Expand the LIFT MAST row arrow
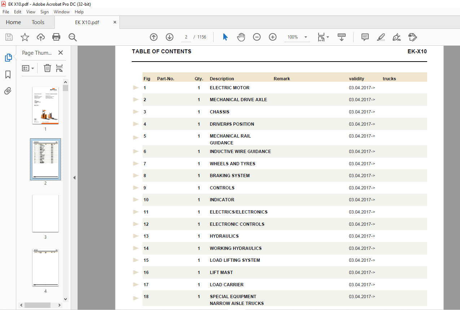 point(136,272)
